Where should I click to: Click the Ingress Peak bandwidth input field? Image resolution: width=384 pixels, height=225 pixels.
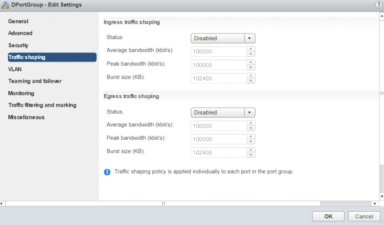[218, 65]
